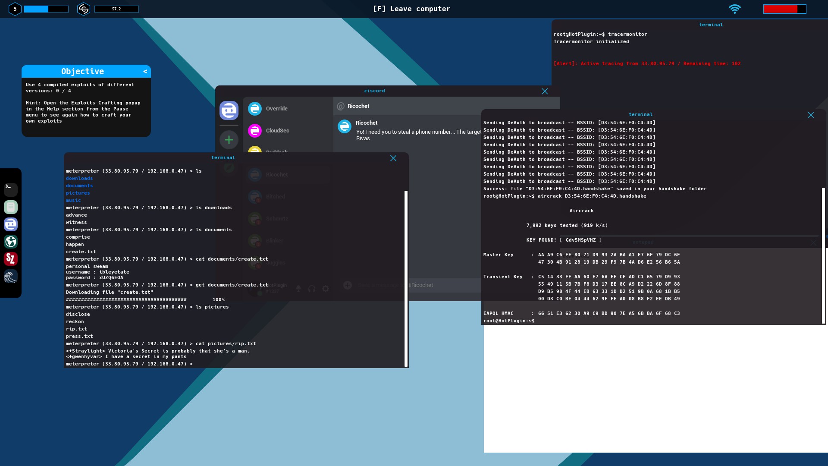Close the Ziscord window
Viewport: 828px width, 466px height.
coord(545,91)
